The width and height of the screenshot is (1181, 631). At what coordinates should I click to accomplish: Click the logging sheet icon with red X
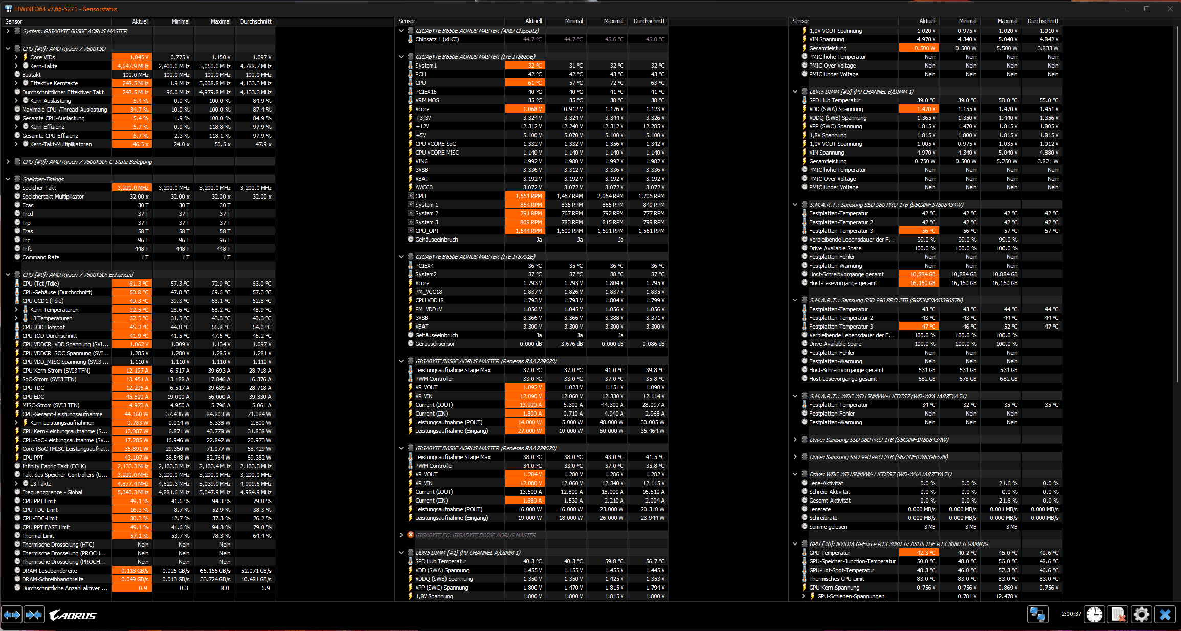point(1118,614)
